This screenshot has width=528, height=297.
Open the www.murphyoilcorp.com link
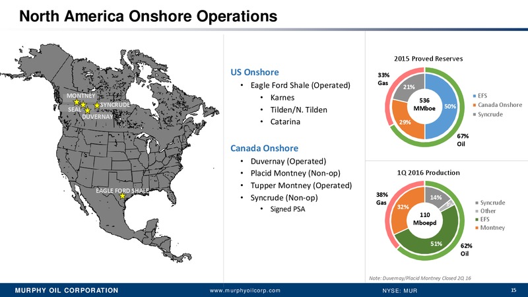[245, 290]
